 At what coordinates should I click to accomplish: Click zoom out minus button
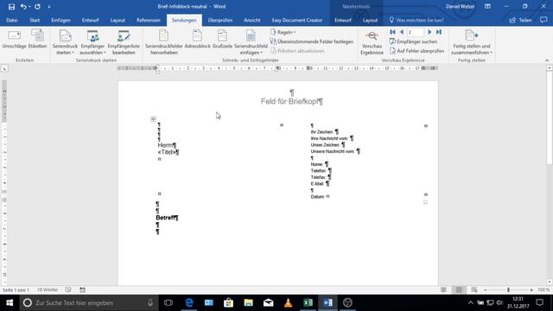pyautogui.click(x=486, y=290)
